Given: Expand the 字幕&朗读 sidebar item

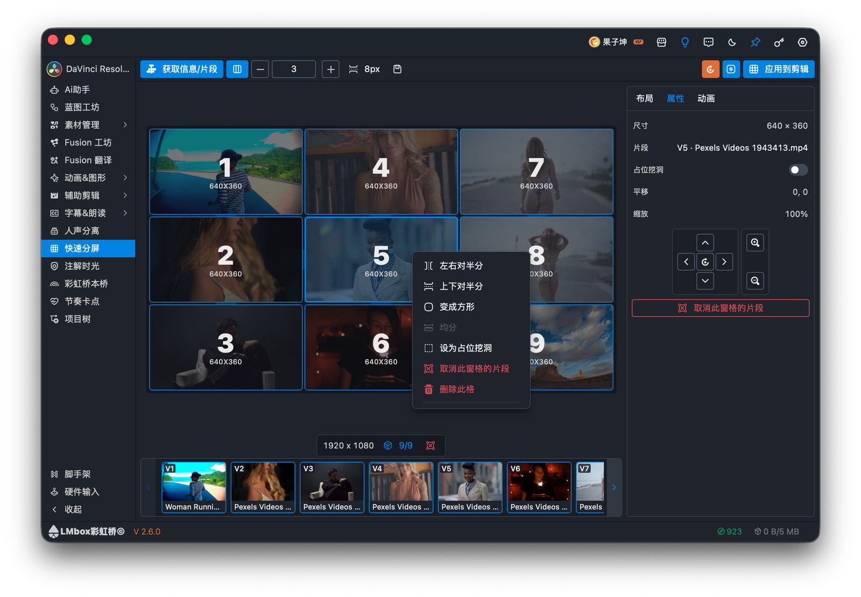Looking at the screenshot, I should (88, 213).
